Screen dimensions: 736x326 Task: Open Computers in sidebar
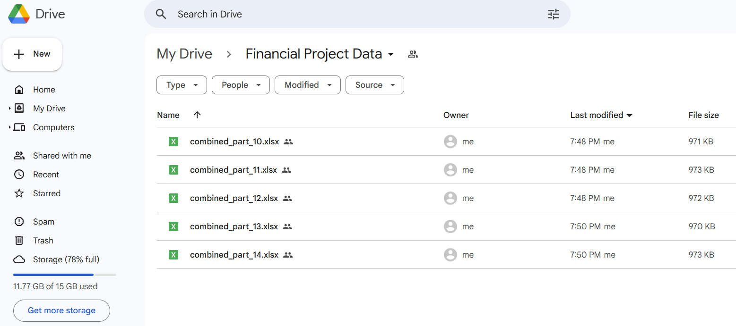click(53, 127)
